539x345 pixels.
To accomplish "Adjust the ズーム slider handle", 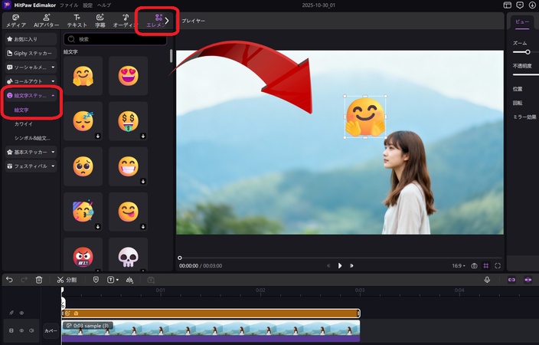I will coord(528,52).
